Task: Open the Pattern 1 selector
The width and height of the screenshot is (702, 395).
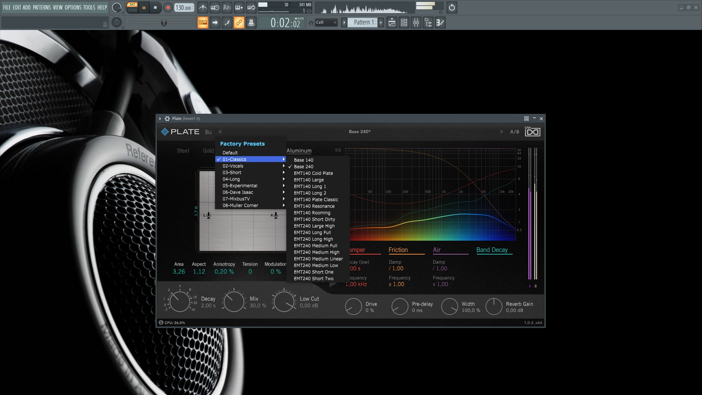Action: pos(363,23)
